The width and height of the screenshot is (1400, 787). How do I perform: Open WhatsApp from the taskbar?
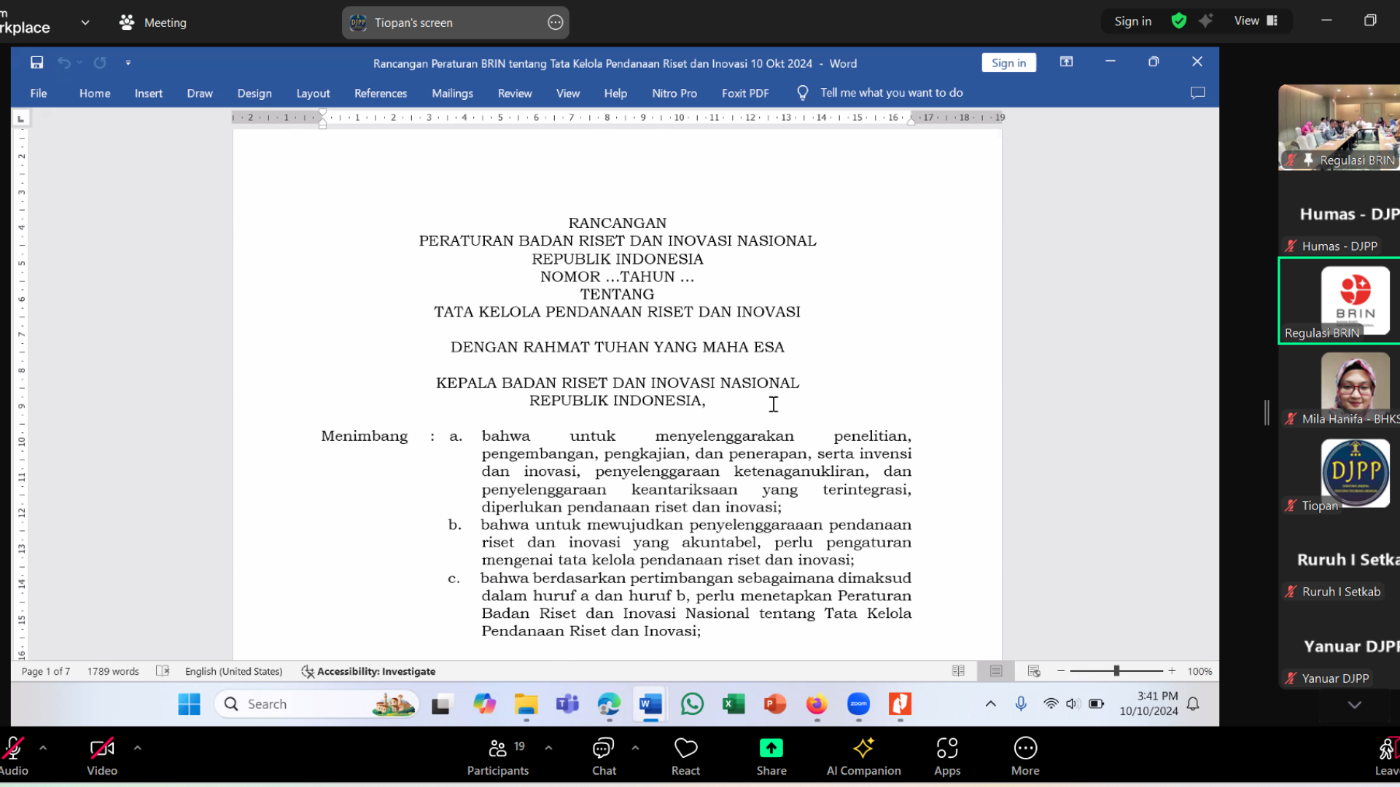[692, 704]
